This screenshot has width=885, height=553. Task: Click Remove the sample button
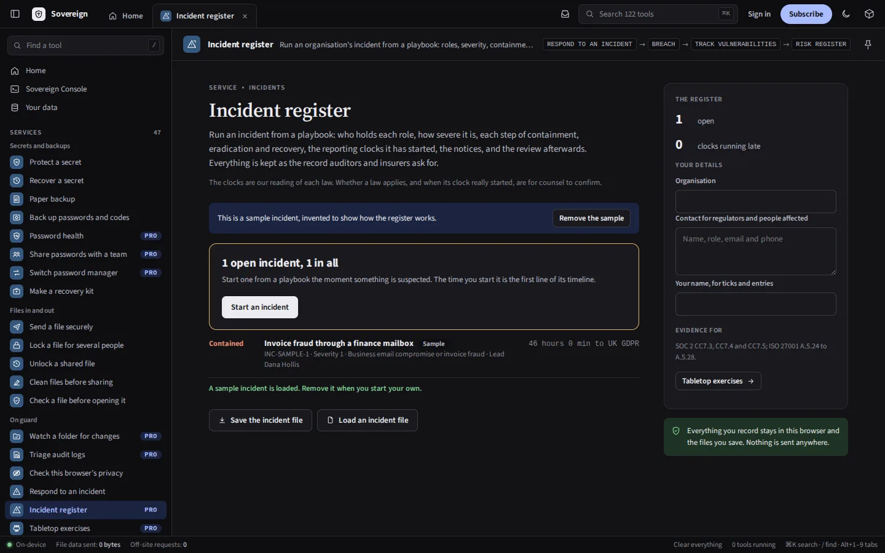pyautogui.click(x=591, y=218)
